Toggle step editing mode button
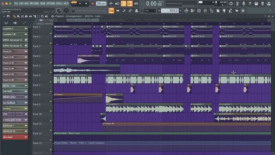The height and width of the screenshot is (155, 275). [x=124, y=11]
